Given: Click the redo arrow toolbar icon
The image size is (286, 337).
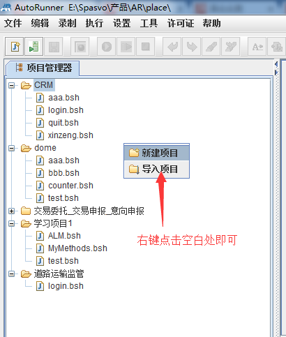Looking at the screenshot, I should coord(192,47).
